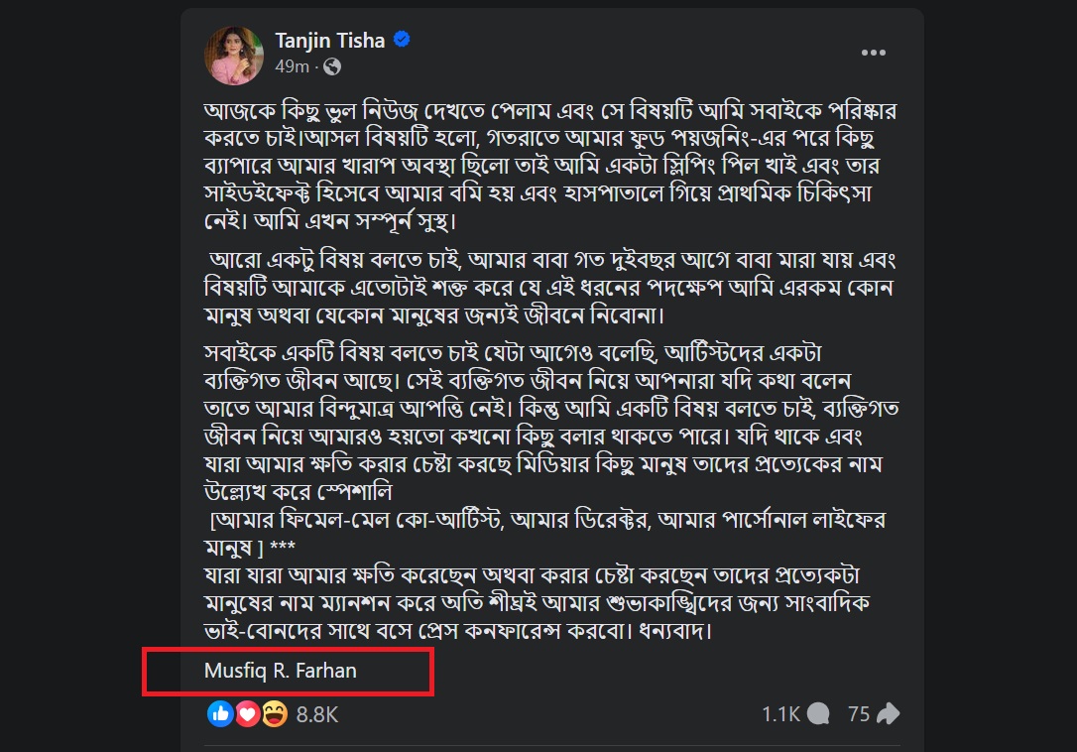
Task: Click the second paragraph starting with আরো
Action: point(550,290)
